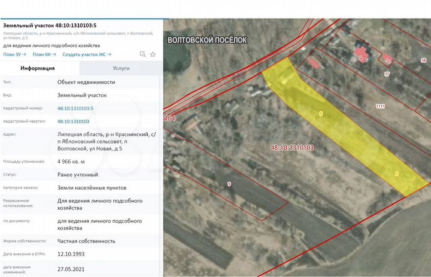Click the Ранее учтенный status value
Image resolution: width=431 pixels, height=277 pixels.
[x=77, y=175]
